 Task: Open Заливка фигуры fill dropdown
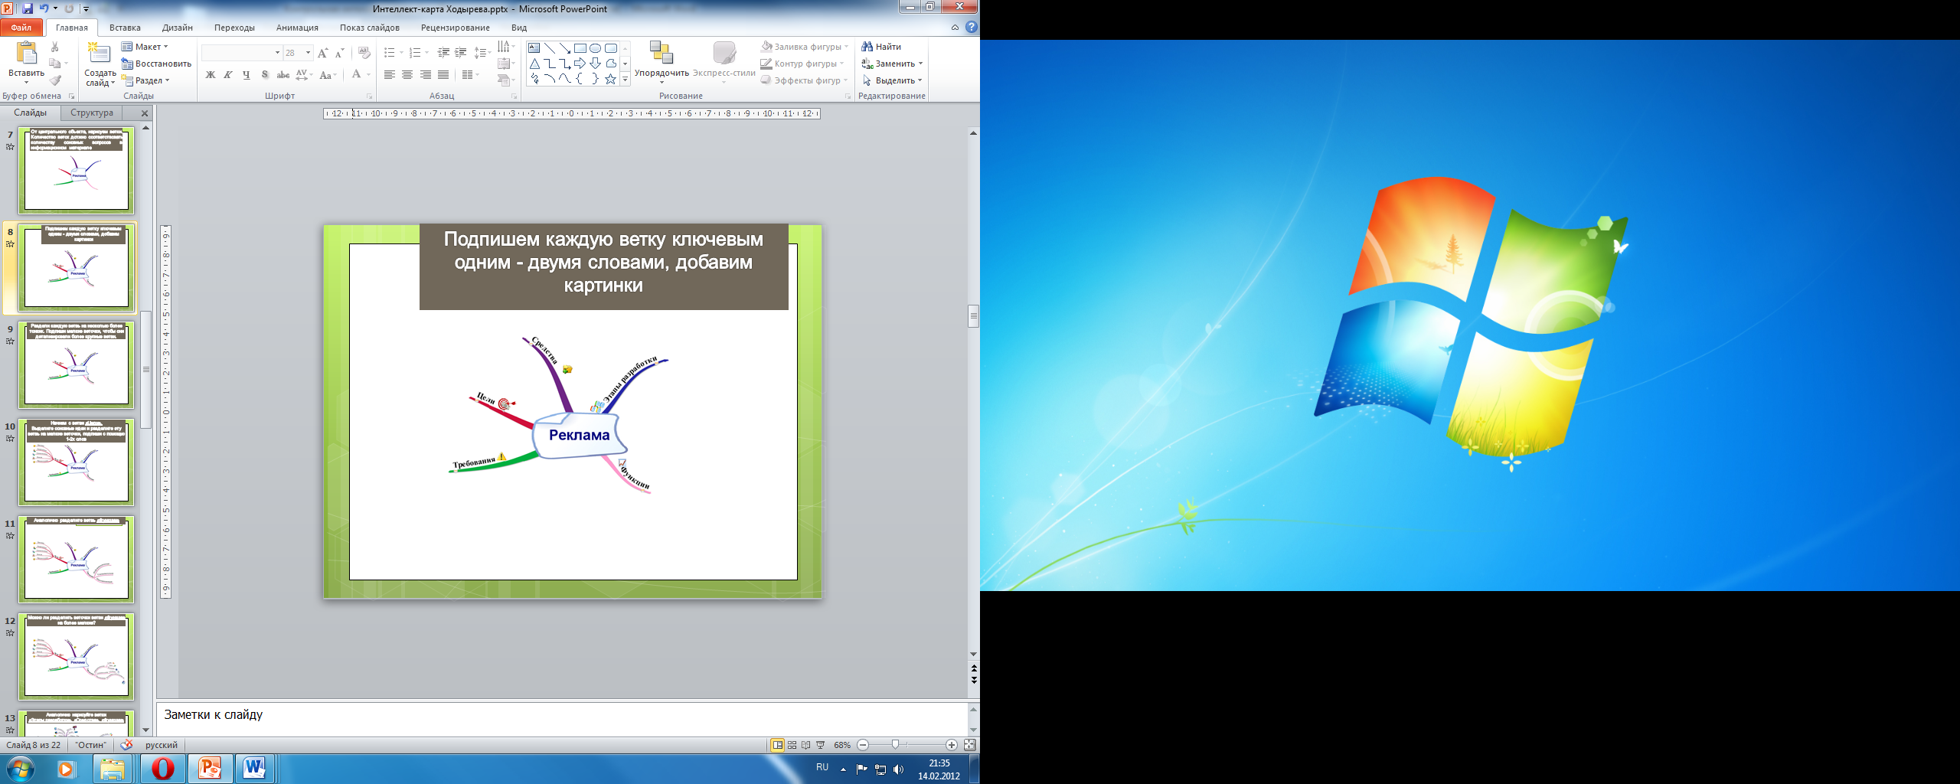804,47
